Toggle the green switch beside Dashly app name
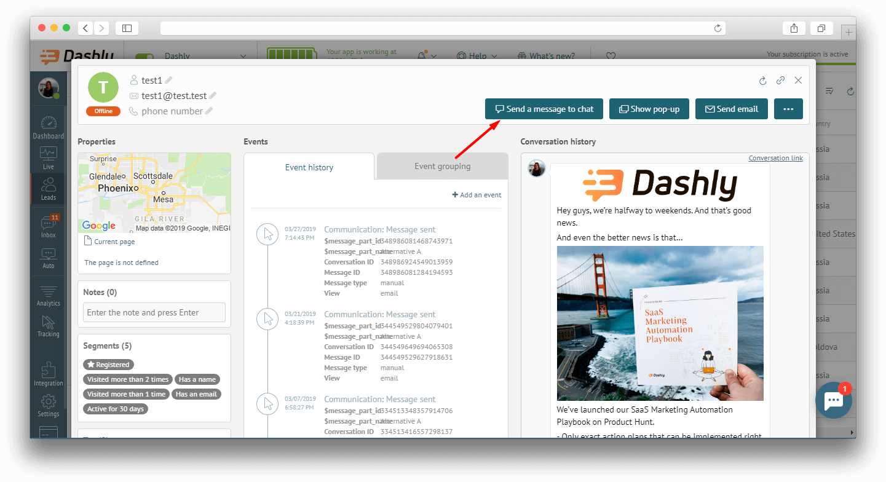 (144, 57)
